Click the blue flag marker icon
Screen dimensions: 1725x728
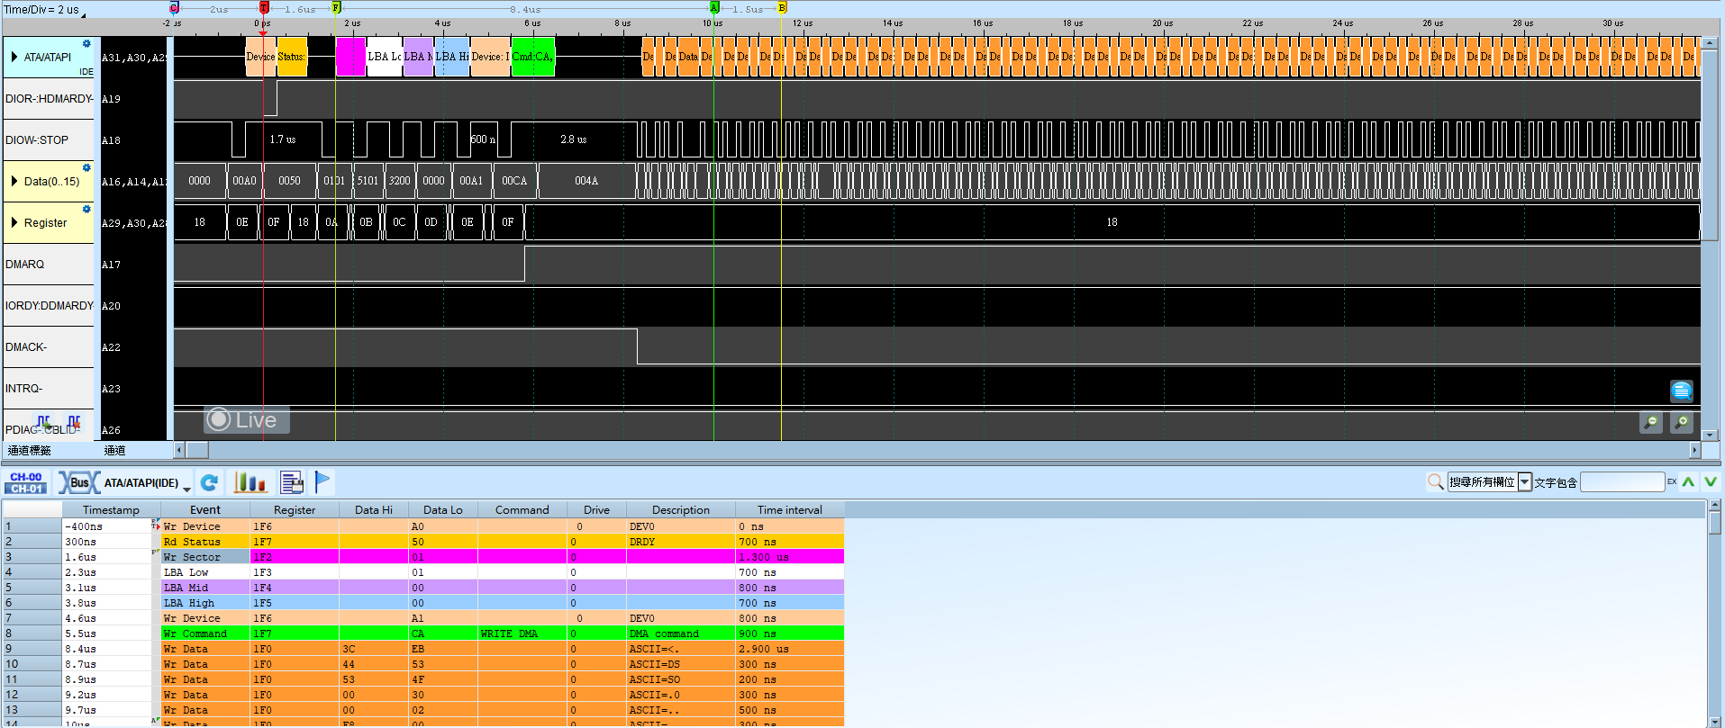[x=322, y=482]
